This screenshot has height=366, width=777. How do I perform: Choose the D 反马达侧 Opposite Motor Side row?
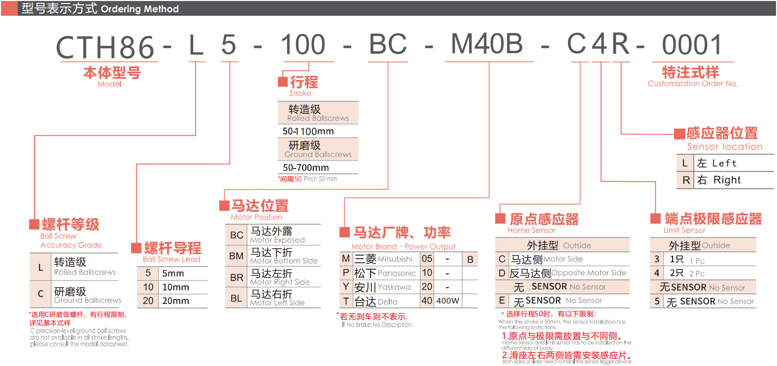(562, 273)
